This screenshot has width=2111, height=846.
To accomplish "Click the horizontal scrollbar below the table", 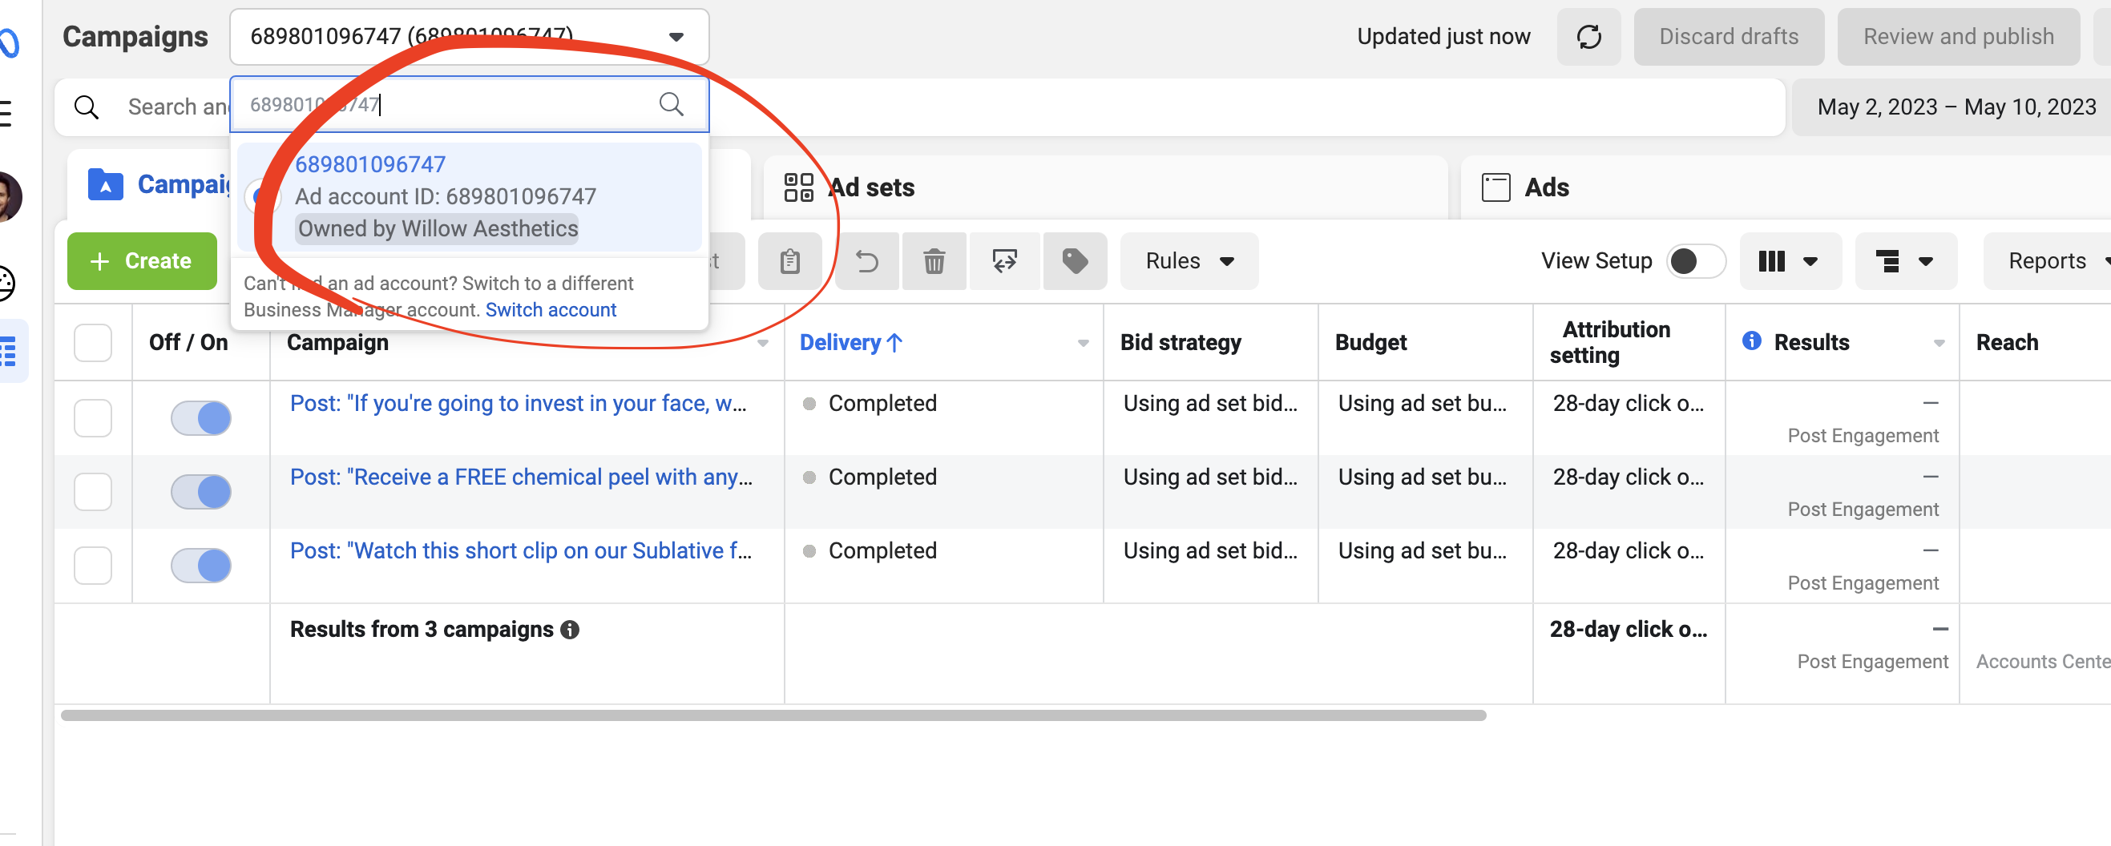I will coord(773,715).
